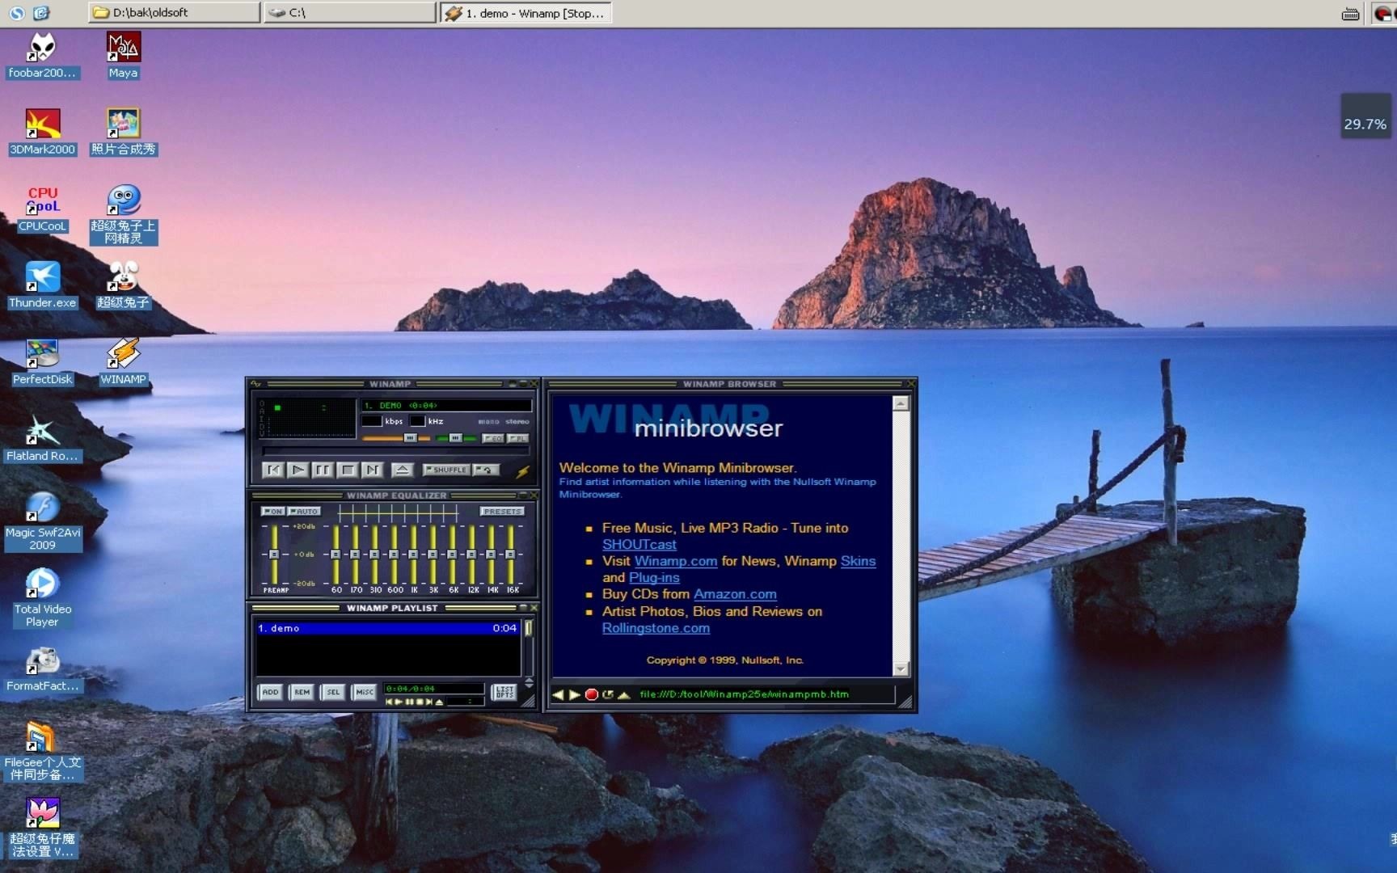1397x873 pixels.
Task: Open foobar2000 from its desktop icon
Action: (x=41, y=46)
